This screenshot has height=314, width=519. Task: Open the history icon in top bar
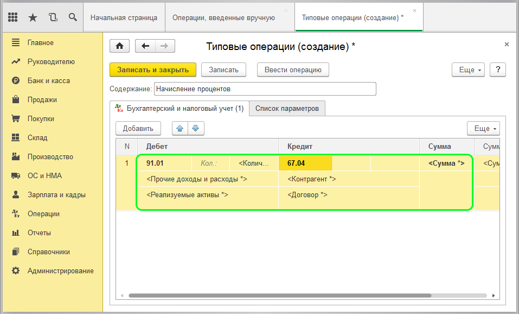pyautogui.click(x=53, y=17)
